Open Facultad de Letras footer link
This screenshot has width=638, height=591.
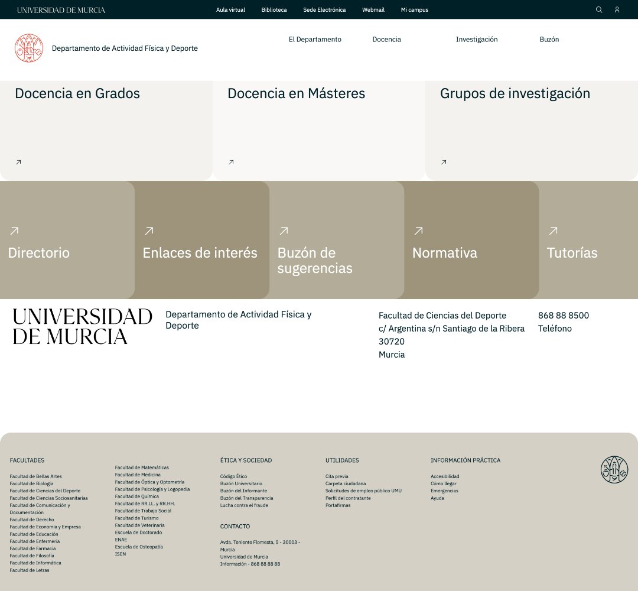click(30, 570)
